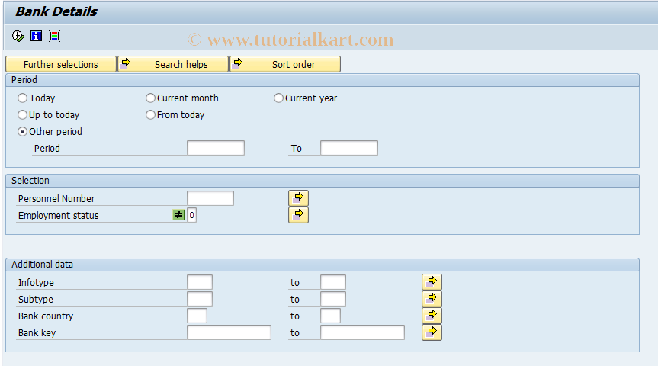
Task: Click the Bank Details title text
Action: click(56, 11)
